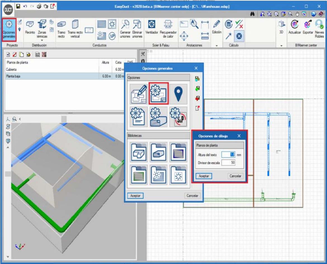Click the Actualizar BIMserver icon
Viewport: 327px width, 264px height.
(295, 28)
